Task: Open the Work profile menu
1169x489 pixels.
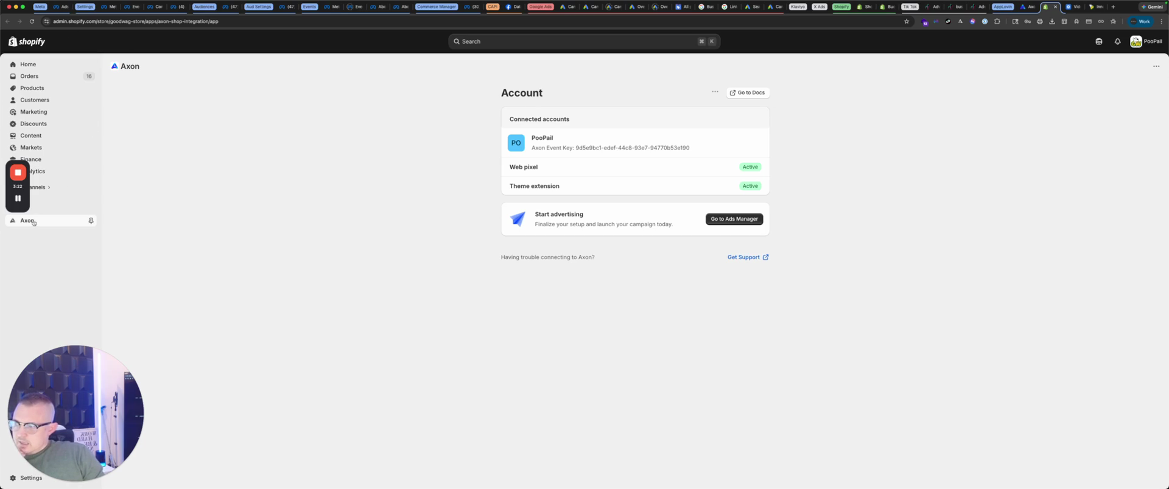Action: 1140,21
